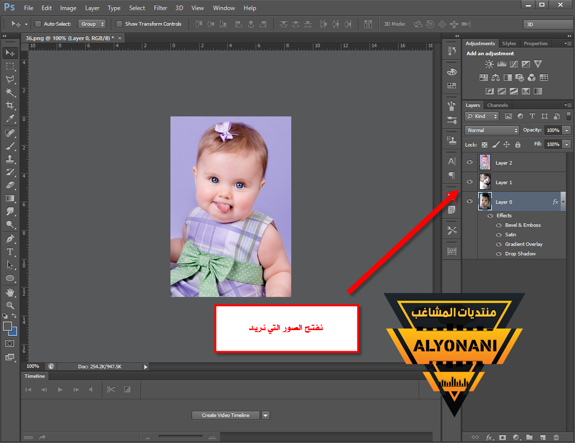Select the Magic Wand tool
Screen dimensions: 575x443
pos(10,92)
